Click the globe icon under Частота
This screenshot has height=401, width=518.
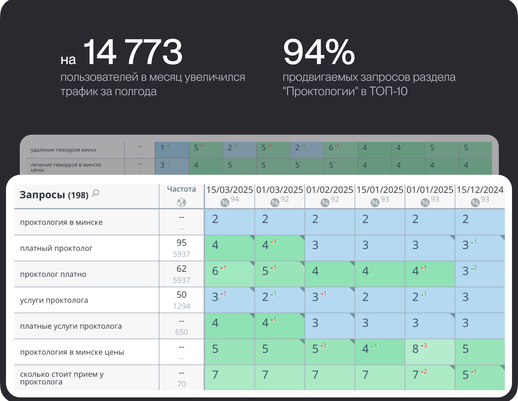pyautogui.click(x=181, y=203)
